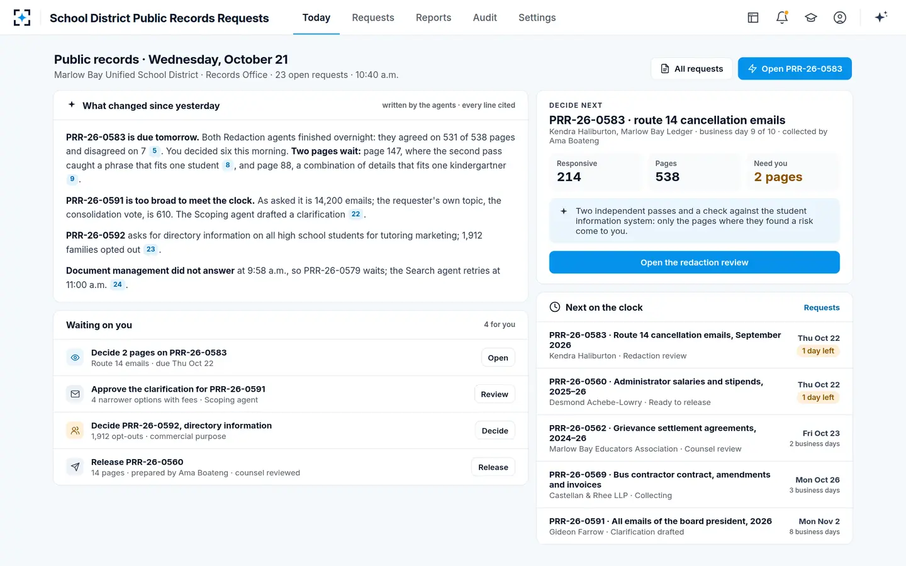Click people icon beside Decide PRR-26-0592
Screen dimensions: 906x566
pos(75,431)
